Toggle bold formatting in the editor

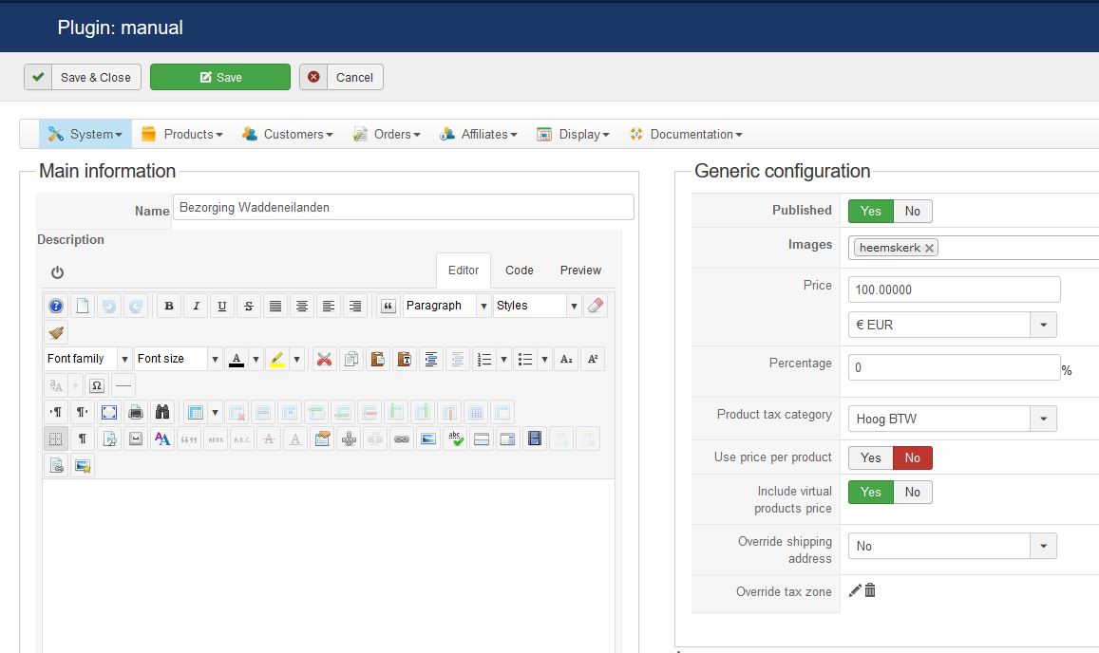tap(169, 306)
